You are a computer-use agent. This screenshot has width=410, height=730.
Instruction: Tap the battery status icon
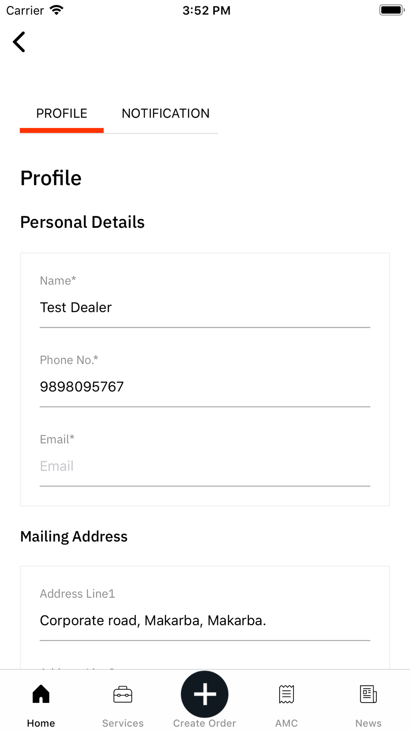coord(392,10)
